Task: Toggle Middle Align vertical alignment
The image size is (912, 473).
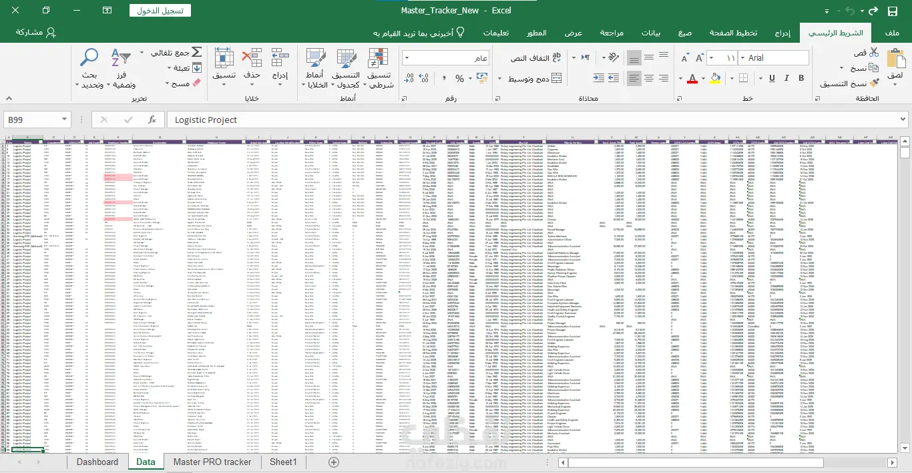Action: (649, 57)
